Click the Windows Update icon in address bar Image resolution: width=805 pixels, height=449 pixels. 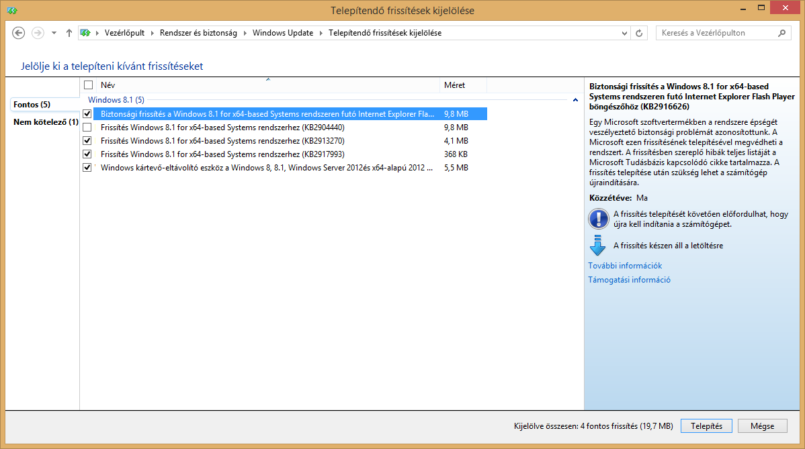coord(85,33)
